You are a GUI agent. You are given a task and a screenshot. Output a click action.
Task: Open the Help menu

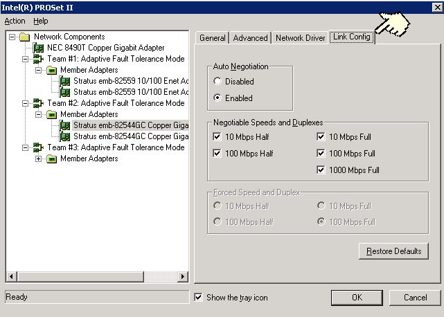coord(40,21)
